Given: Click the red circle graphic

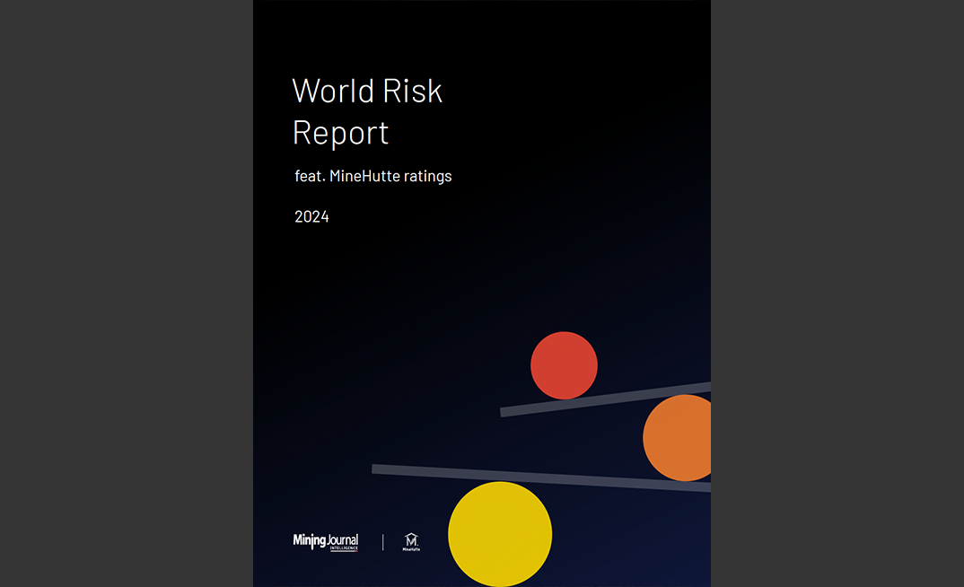Looking at the screenshot, I should (564, 365).
